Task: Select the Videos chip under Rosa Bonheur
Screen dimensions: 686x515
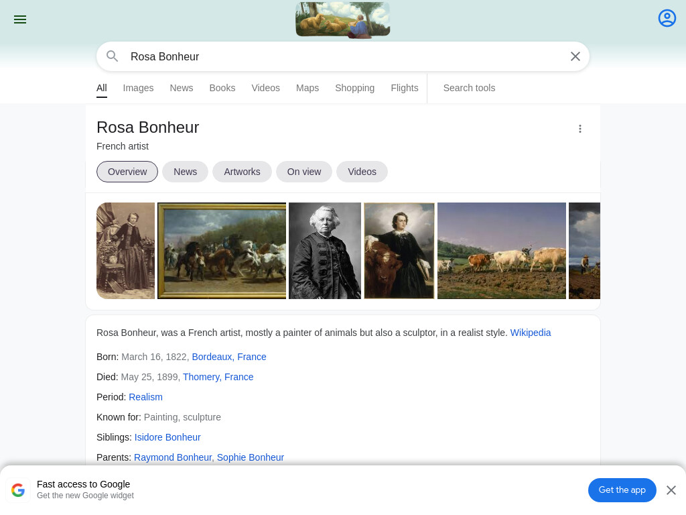Action: point(362,172)
